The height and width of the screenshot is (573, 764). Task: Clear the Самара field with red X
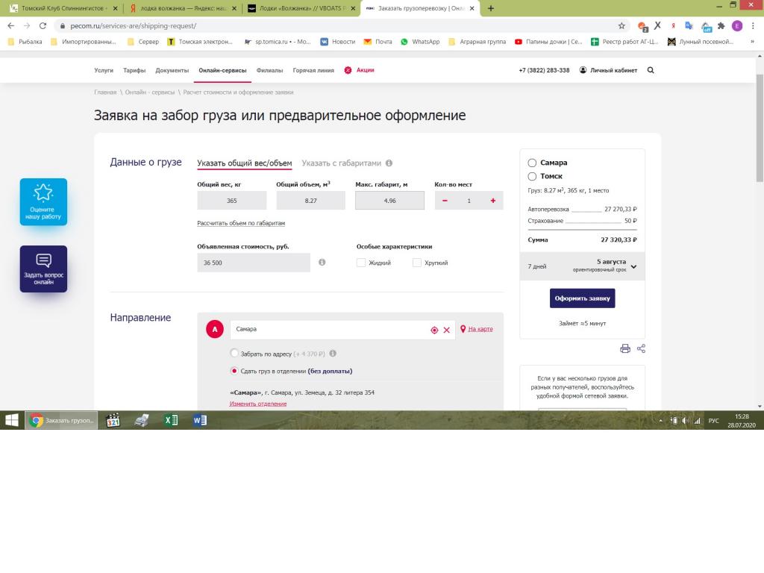click(x=447, y=330)
